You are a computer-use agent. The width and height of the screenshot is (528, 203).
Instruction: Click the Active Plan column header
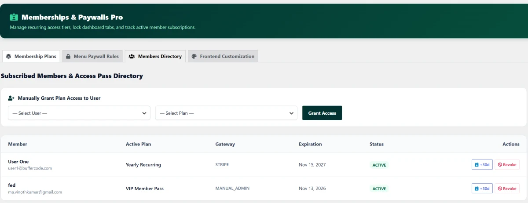(138, 144)
